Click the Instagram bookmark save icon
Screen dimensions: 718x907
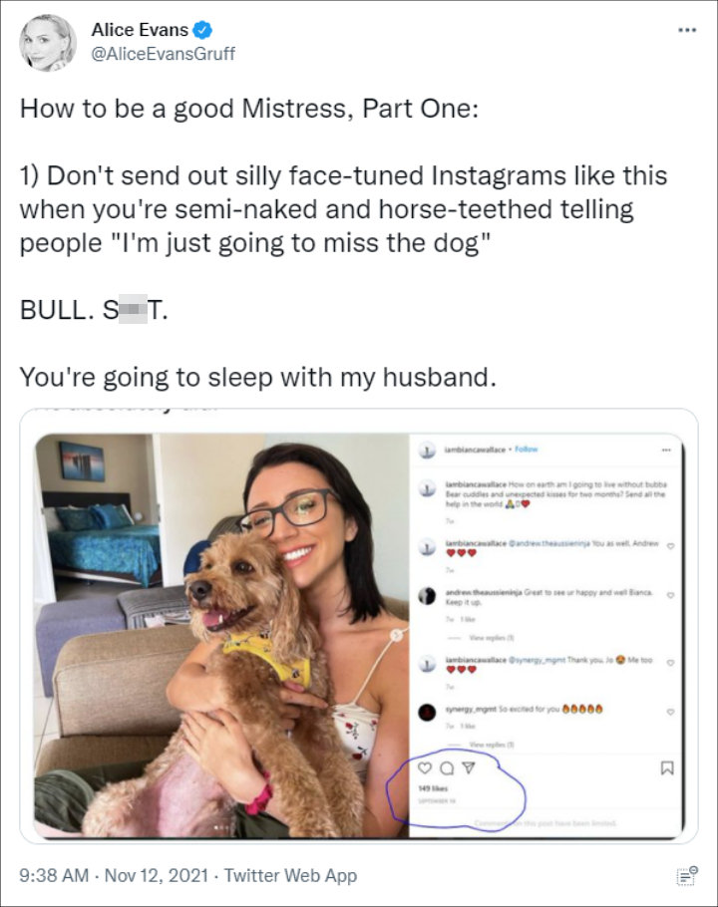(x=667, y=768)
